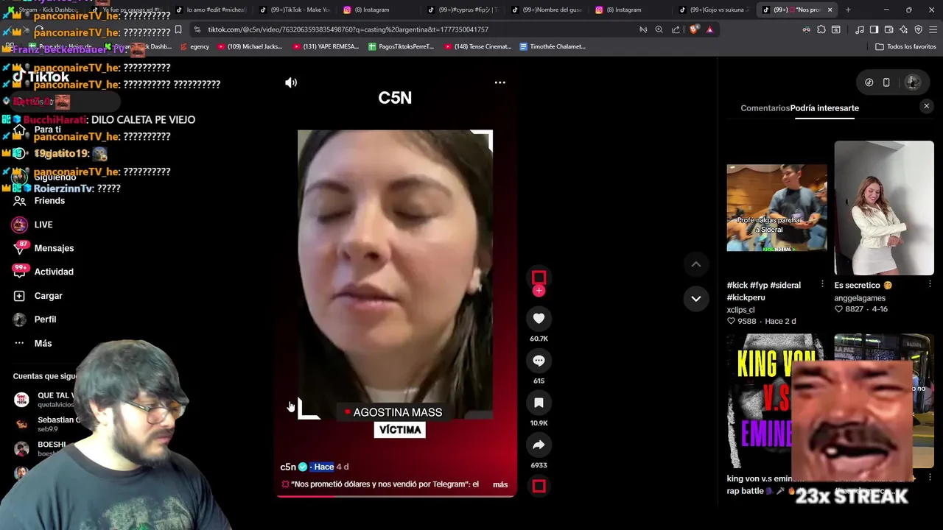Image resolution: width=943 pixels, height=530 pixels.
Task: Open a new browser tab with plus
Action: (x=848, y=10)
